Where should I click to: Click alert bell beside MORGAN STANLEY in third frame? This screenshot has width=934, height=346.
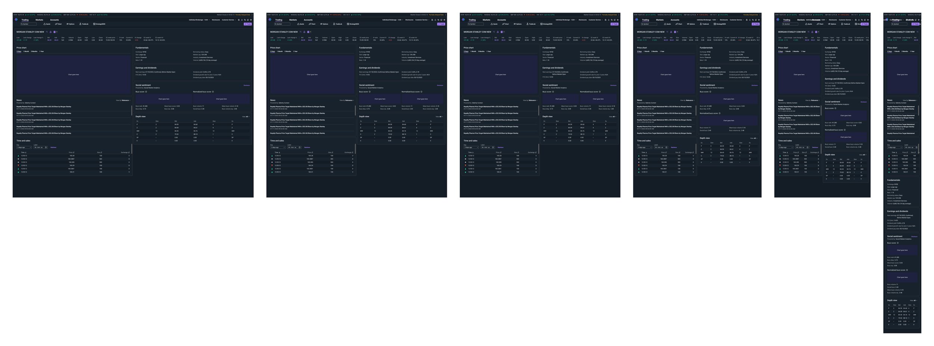click(x=498, y=32)
